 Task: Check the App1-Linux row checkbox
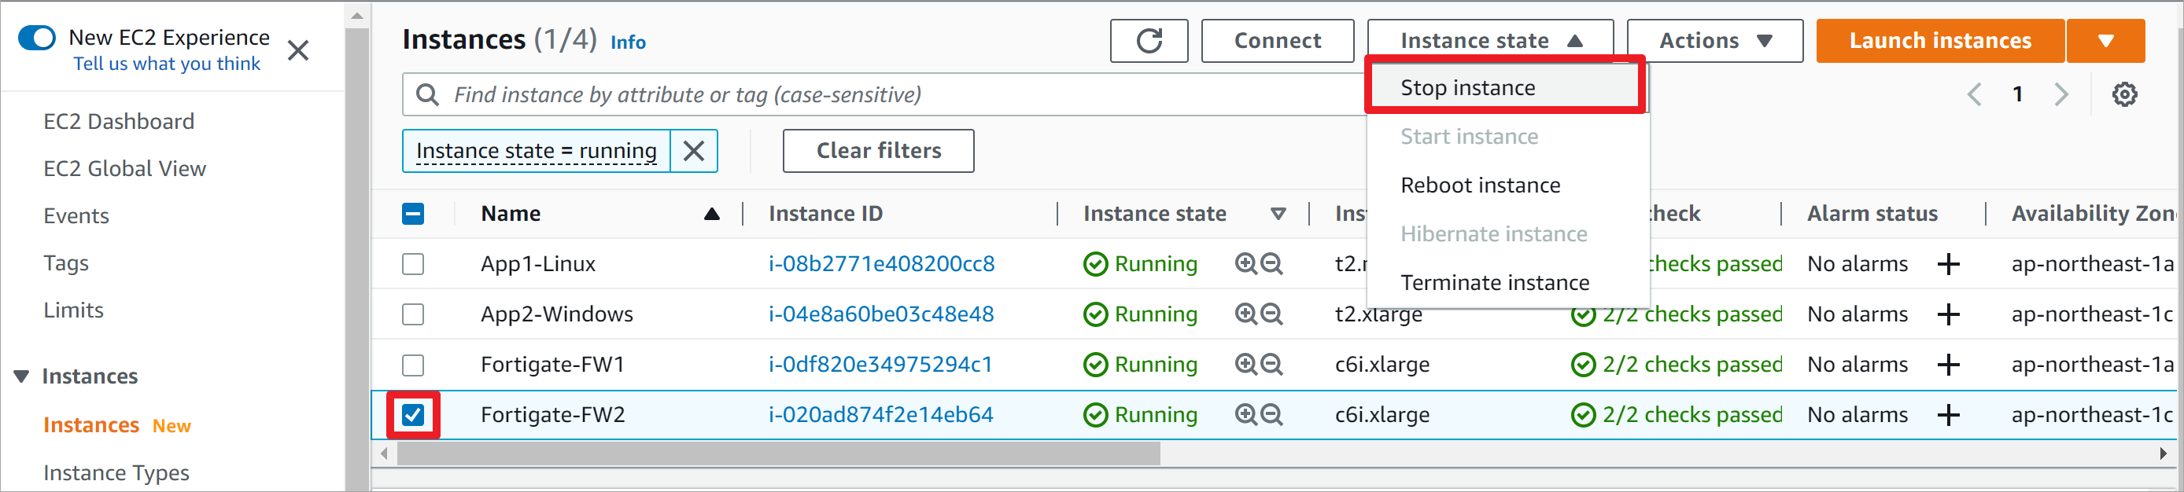click(413, 264)
